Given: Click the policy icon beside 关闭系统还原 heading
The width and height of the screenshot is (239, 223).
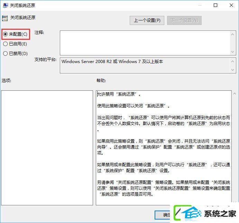Looking at the screenshot, I should (5, 18).
